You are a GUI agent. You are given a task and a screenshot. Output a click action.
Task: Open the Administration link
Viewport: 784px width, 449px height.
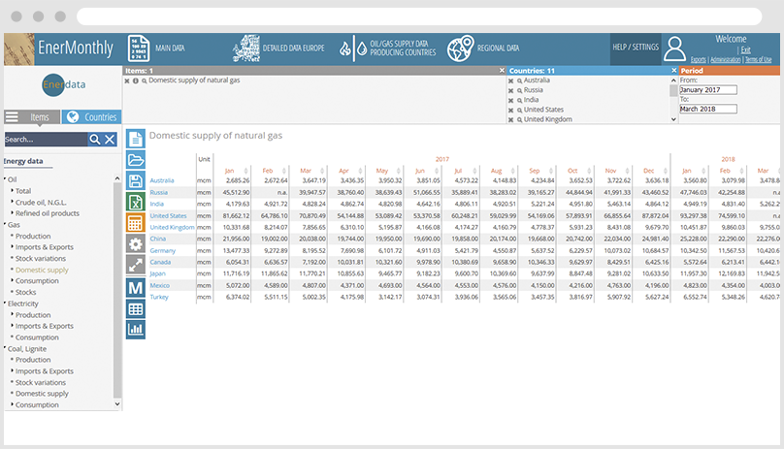click(x=725, y=60)
